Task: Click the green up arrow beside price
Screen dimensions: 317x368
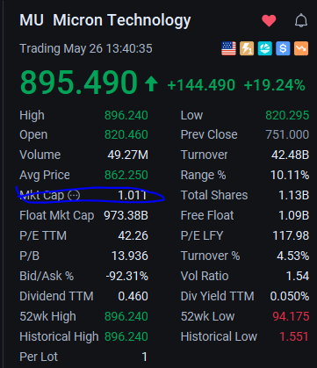Action: (151, 83)
